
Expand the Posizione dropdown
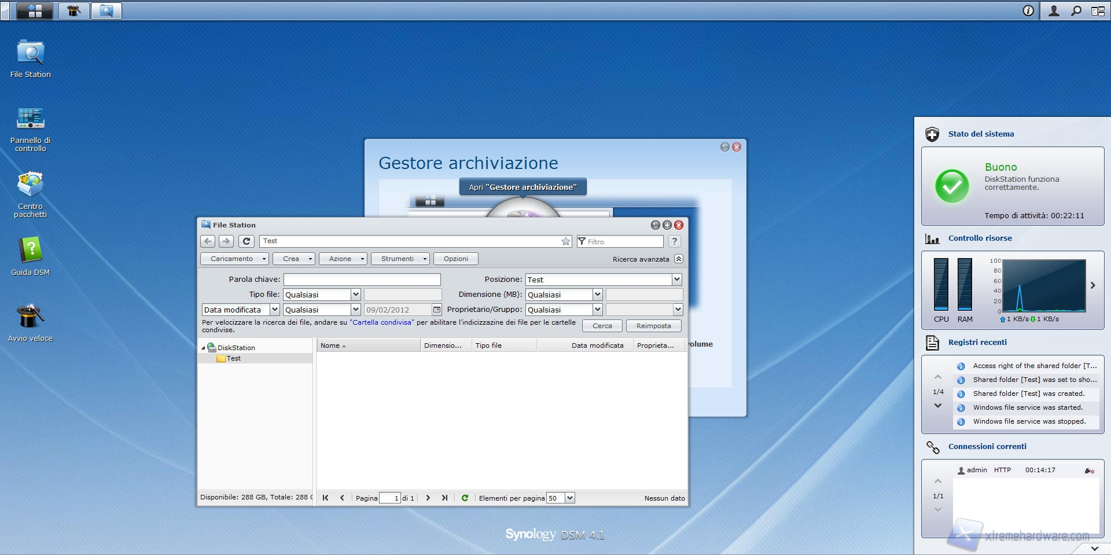(676, 280)
